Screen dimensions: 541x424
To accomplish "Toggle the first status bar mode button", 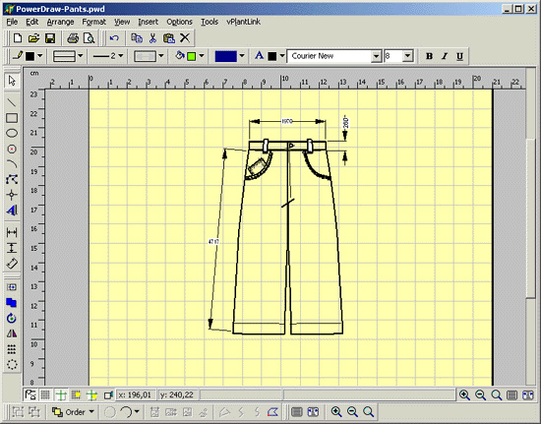I will pyautogui.click(x=30, y=394).
